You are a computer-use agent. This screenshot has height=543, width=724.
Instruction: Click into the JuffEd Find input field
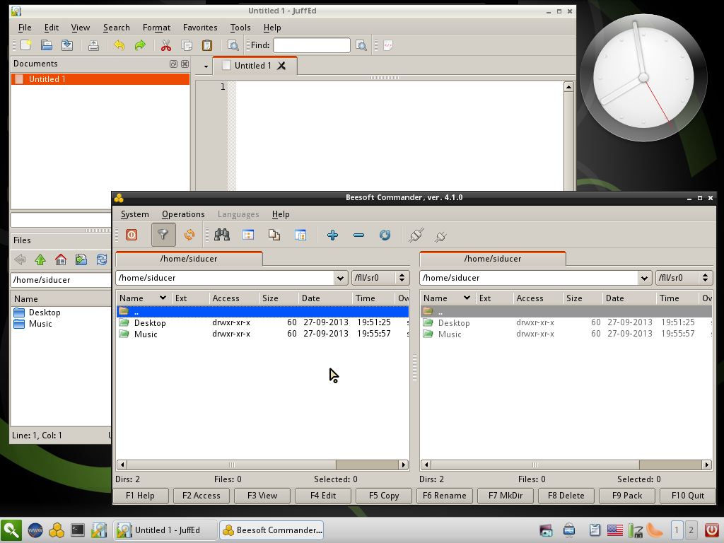point(312,45)
